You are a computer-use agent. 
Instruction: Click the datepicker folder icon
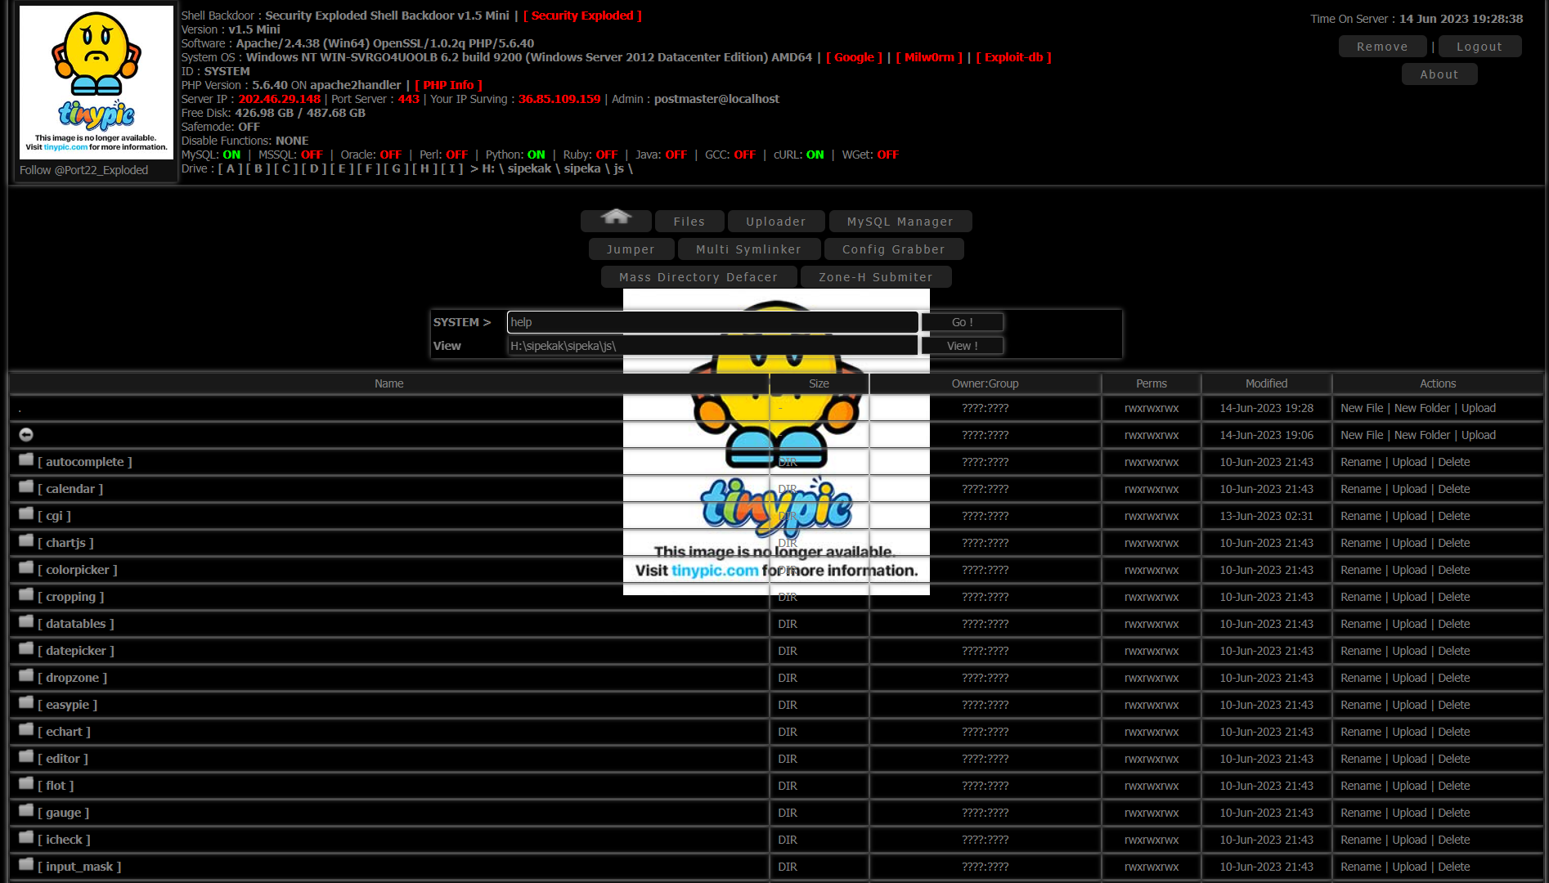[26, 649]
